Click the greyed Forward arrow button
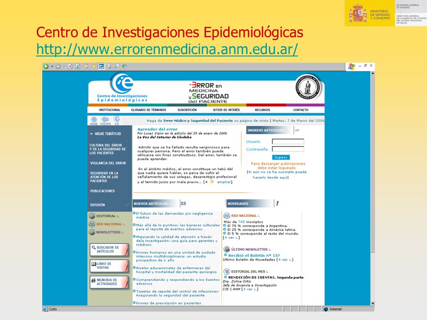427x320 pixels. tap(58, 66)
